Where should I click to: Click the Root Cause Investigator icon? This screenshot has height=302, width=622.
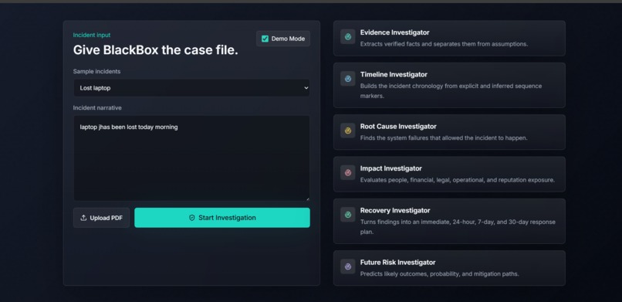coord(348,131)
